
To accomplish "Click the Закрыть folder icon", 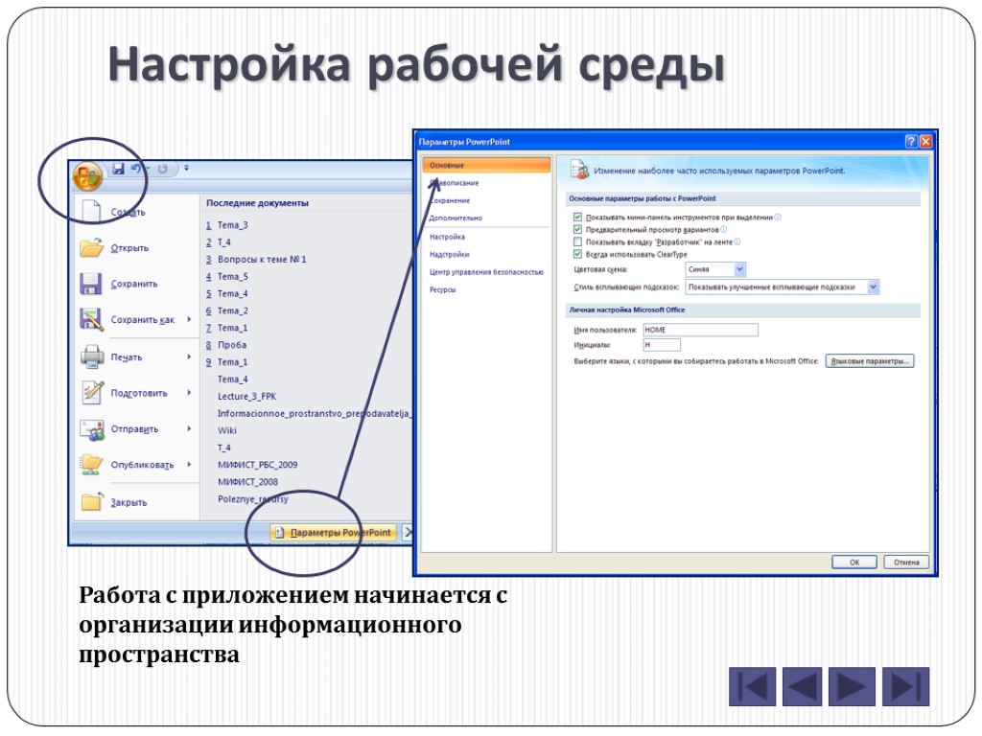I will click(x=91, y=501).
